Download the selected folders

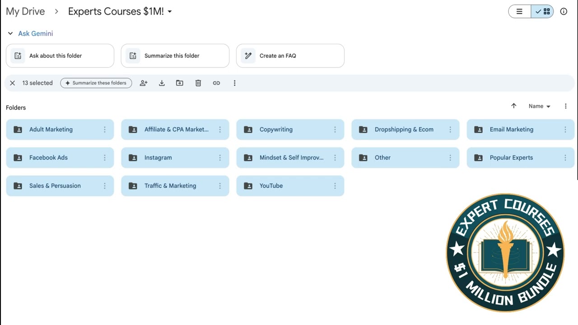tap(162, 83)
